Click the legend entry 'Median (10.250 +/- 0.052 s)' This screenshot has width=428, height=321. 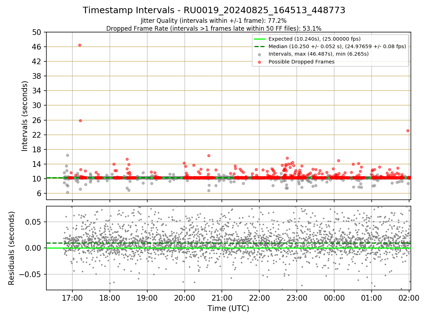337,46
